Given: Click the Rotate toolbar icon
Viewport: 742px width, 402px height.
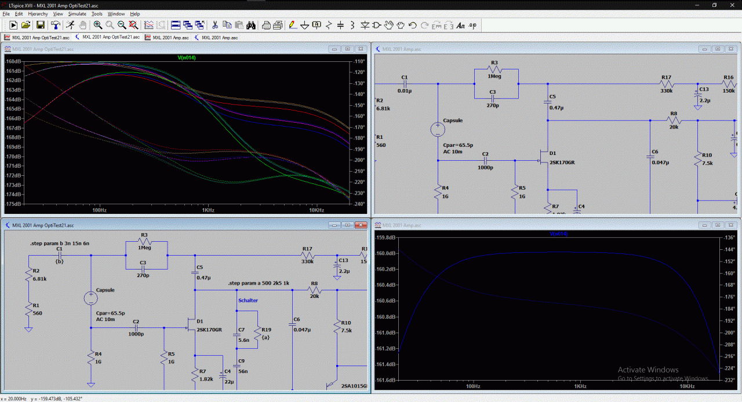Looking at the screenshot, I should click(437, 25).
